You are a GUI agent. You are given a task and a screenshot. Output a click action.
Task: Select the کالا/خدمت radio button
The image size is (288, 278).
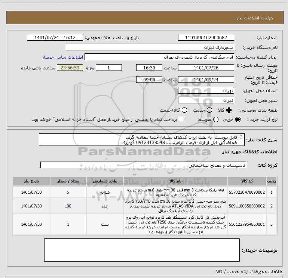coord(184,110)
